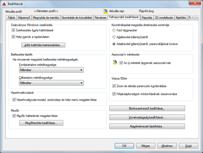Image resolution: width=203 pixels, height=153 pixels.
Task: Click Jobb kattintás testreszabása button
Action: (43, 45)
